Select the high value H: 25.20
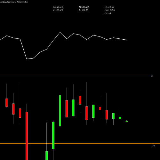The image size is (160, 160). pos(84,7)
